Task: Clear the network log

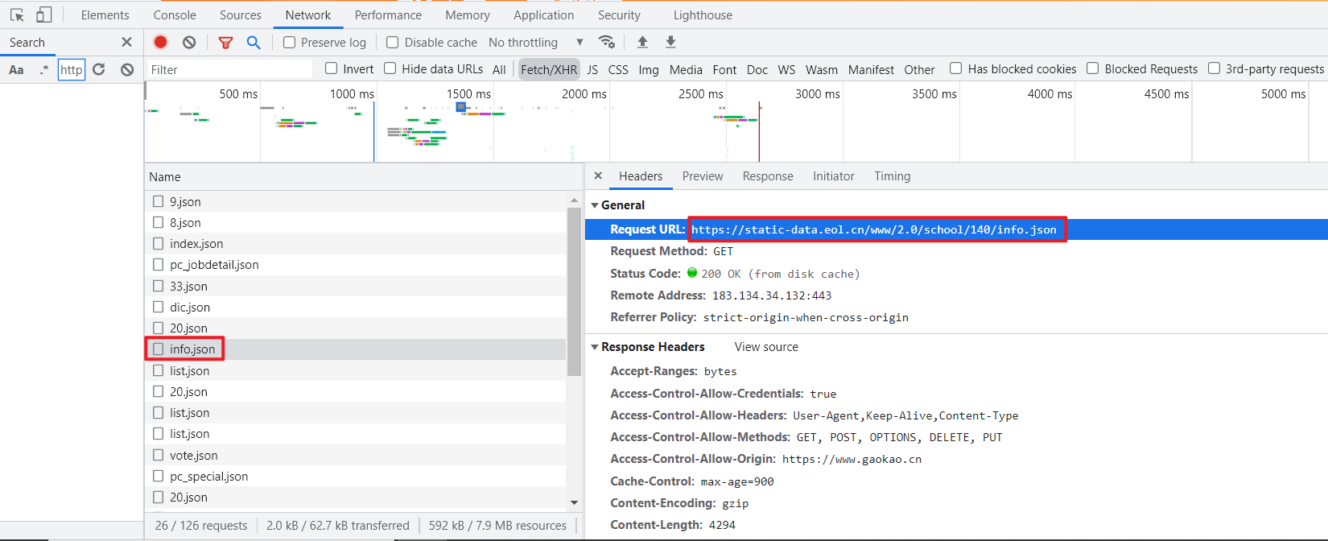Action: coord(189,42)
